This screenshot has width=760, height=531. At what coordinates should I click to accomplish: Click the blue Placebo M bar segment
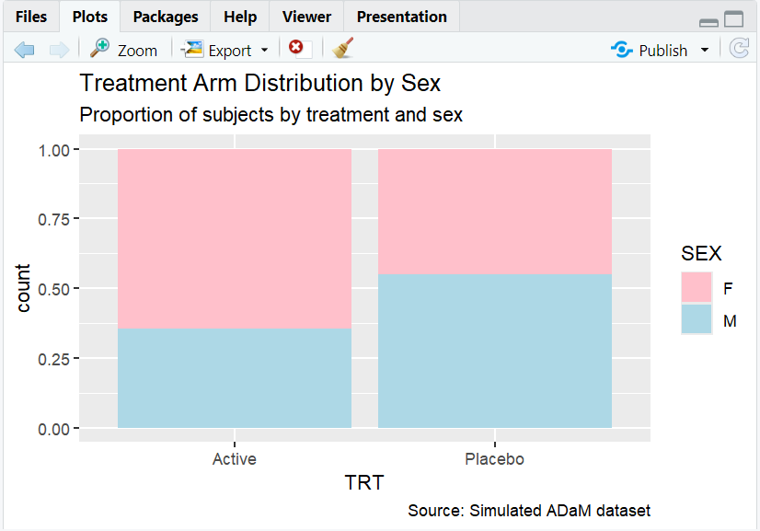(x=494, y=350)
